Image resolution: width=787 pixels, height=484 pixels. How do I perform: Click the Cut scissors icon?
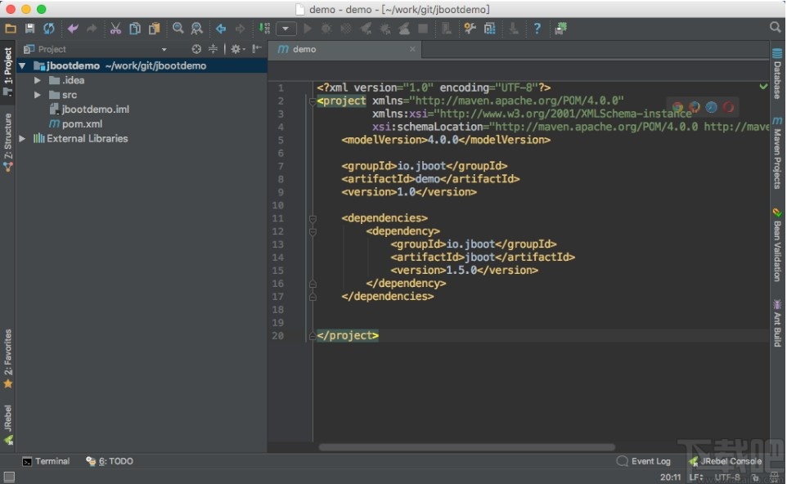115,29
